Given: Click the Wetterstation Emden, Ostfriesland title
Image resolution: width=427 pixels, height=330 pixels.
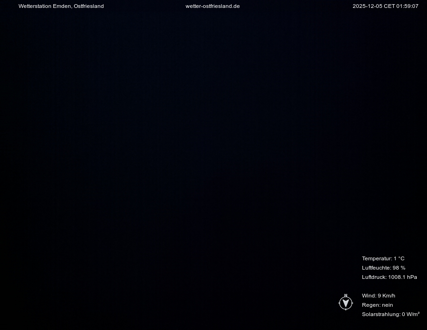Looking at the screenshot, I should (x=61, y=6).
